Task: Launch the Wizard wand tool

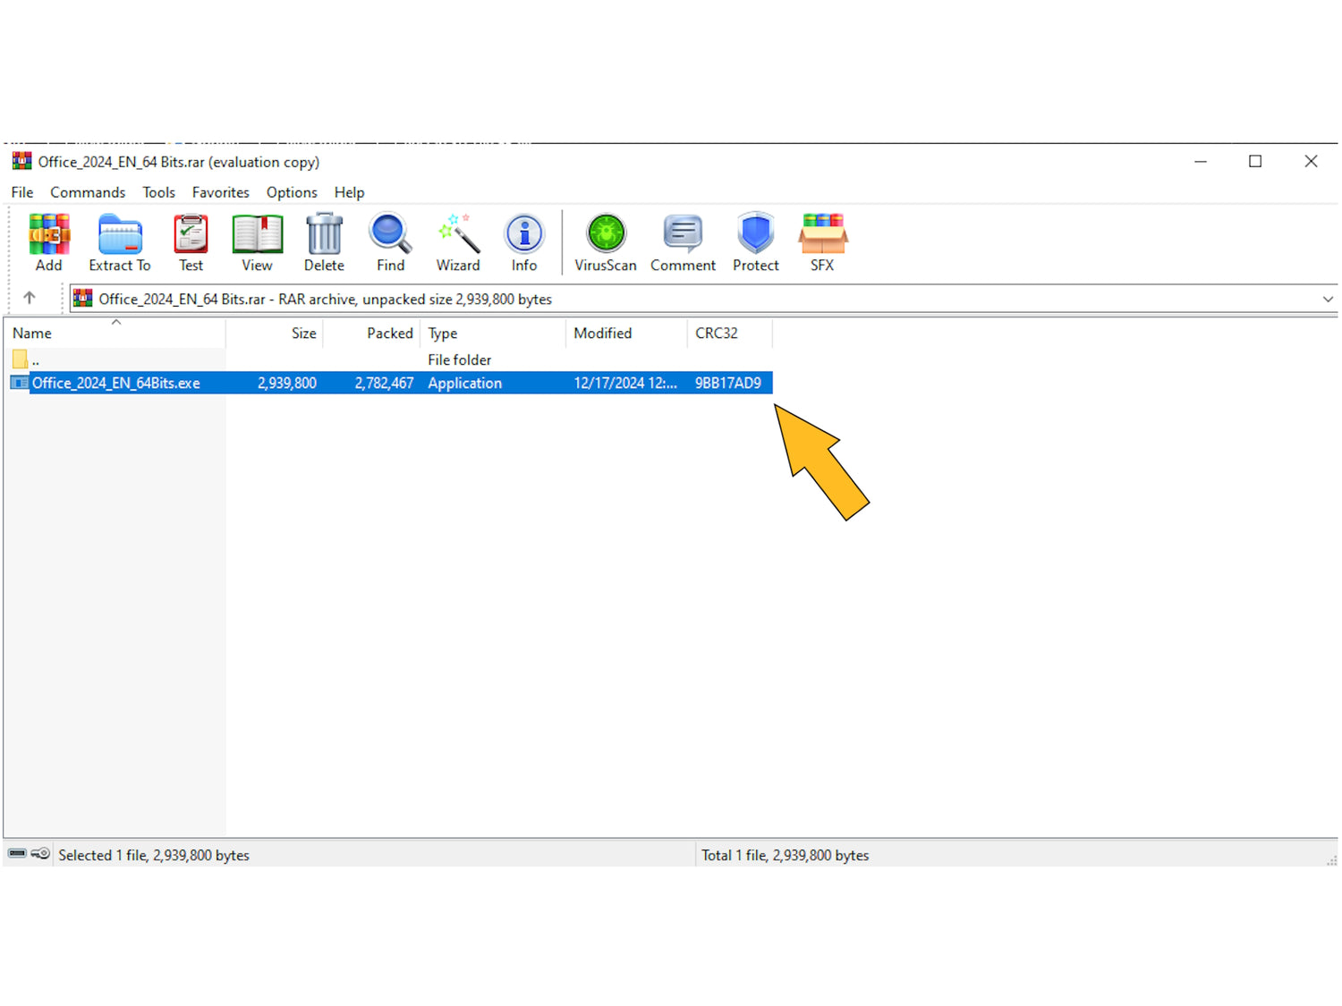Action: [458, 242]
